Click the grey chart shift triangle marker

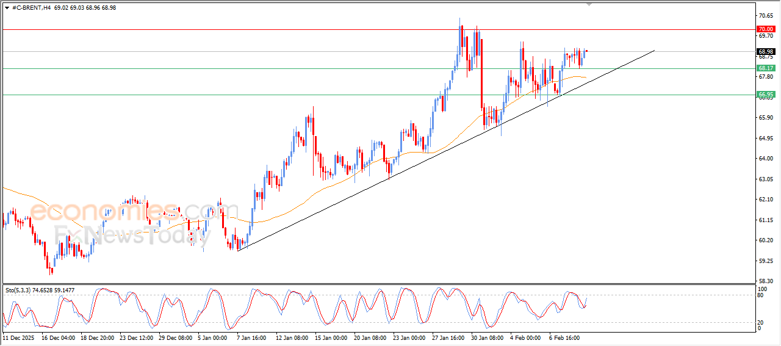(x=589, y=4)
